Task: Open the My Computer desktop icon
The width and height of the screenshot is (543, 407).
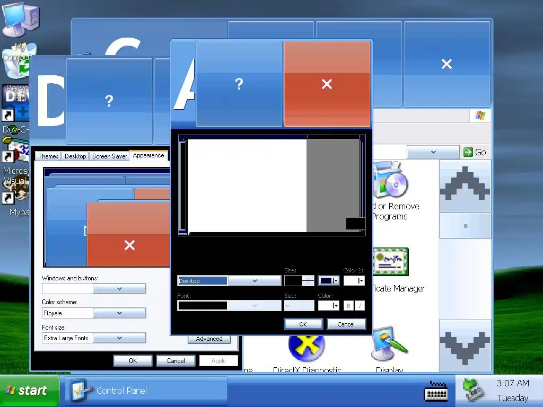Action: 20,21
